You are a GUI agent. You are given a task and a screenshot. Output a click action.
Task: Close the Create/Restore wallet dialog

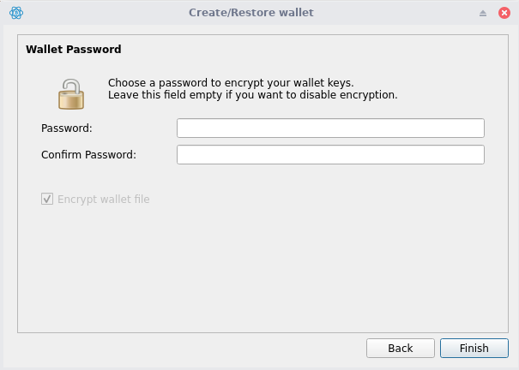pos(504,13)
